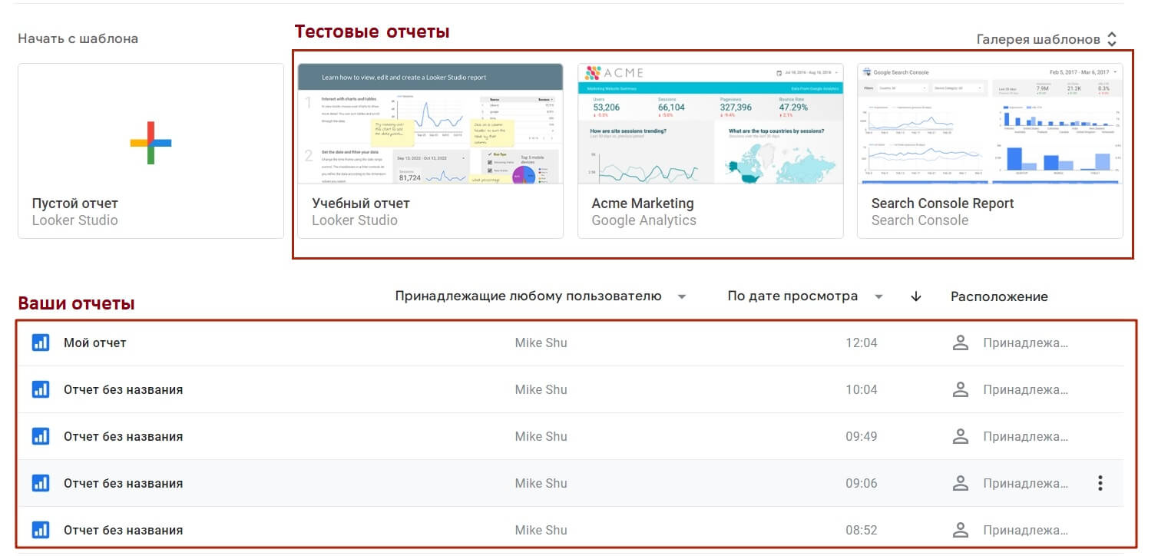Image resolution: width=1158 pixels, height=556 pixels.
Task: Click the person icon in the Мой отчет row
Action: tap(960, 343)
